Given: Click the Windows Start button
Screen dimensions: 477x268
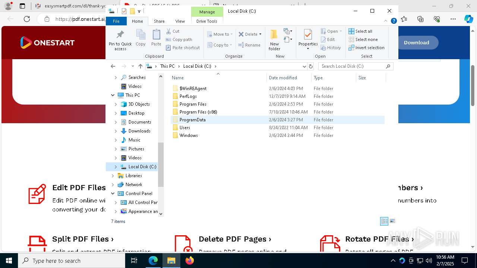Looking at the screenshot, I should [x=9, y=261].
